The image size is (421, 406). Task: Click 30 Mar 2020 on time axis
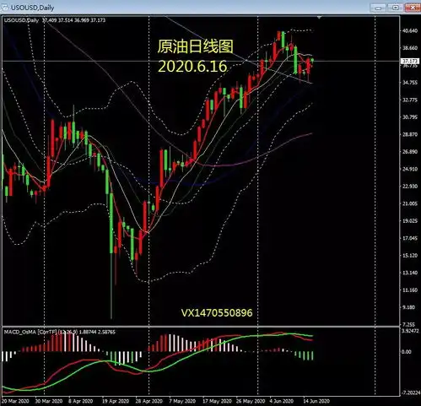tap(49, 401)
